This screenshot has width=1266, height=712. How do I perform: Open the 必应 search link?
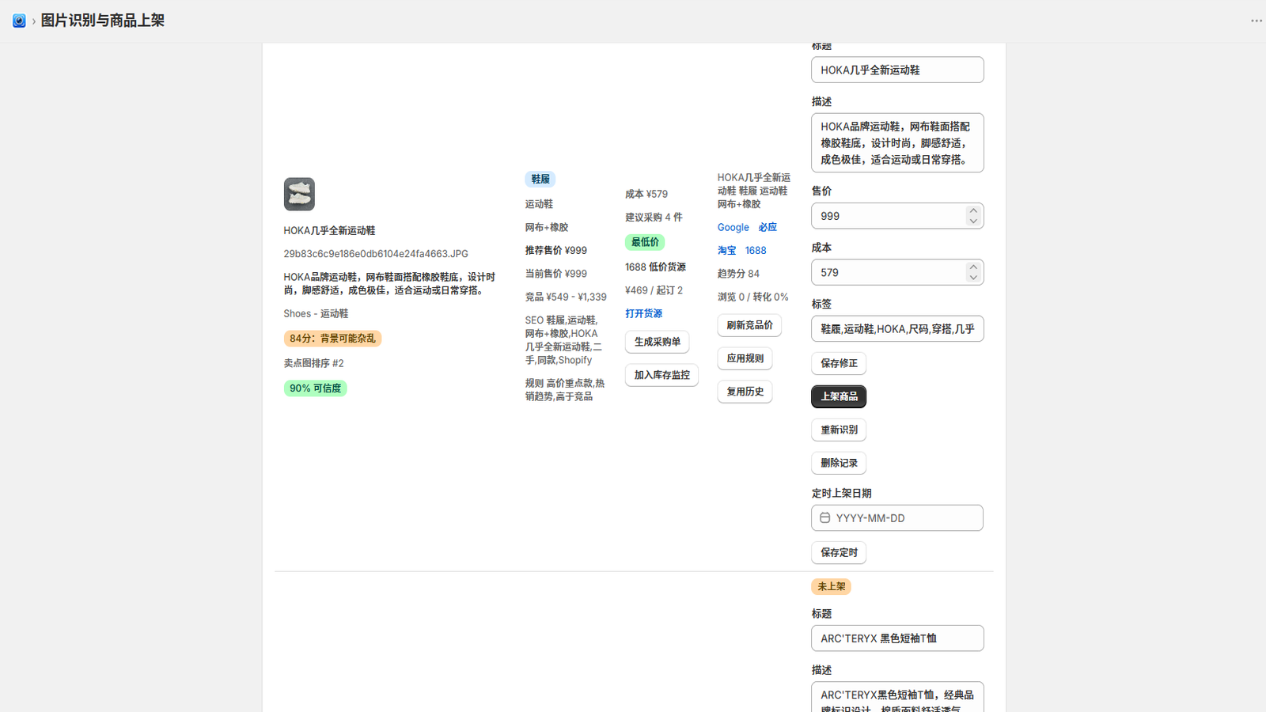point(768,227)
